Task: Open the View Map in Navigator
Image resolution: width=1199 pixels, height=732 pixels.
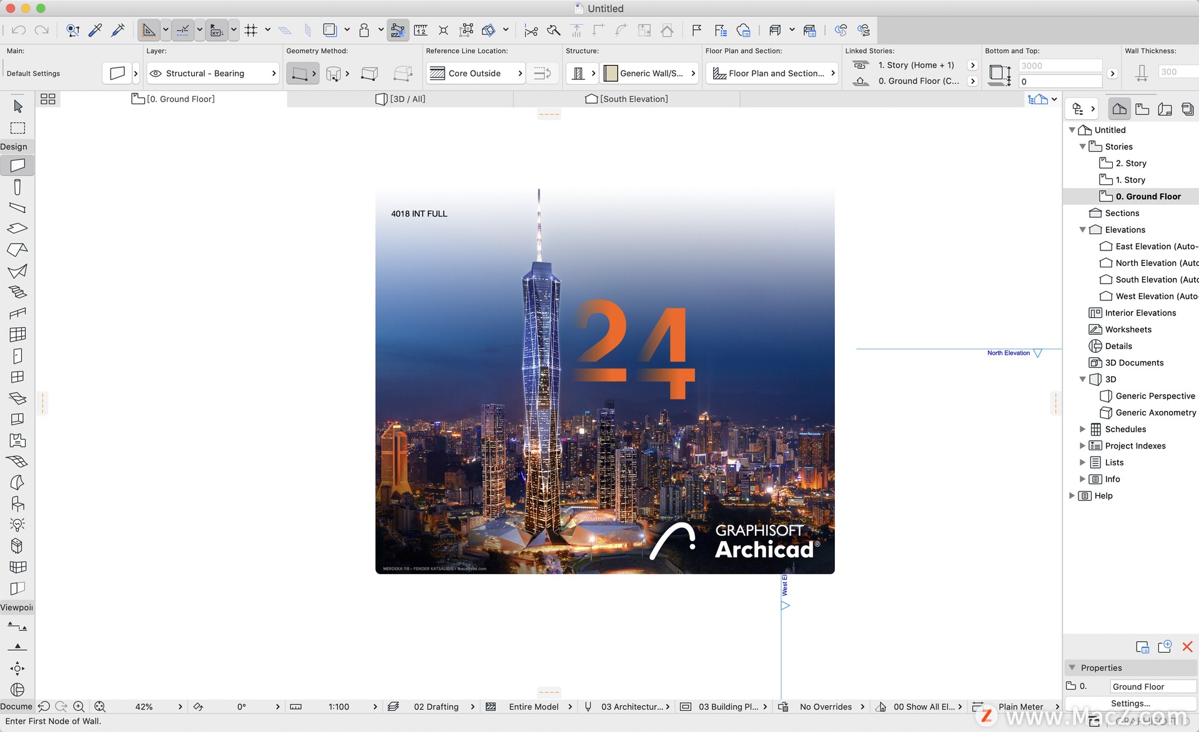Action: click(x=1142, y=109)
